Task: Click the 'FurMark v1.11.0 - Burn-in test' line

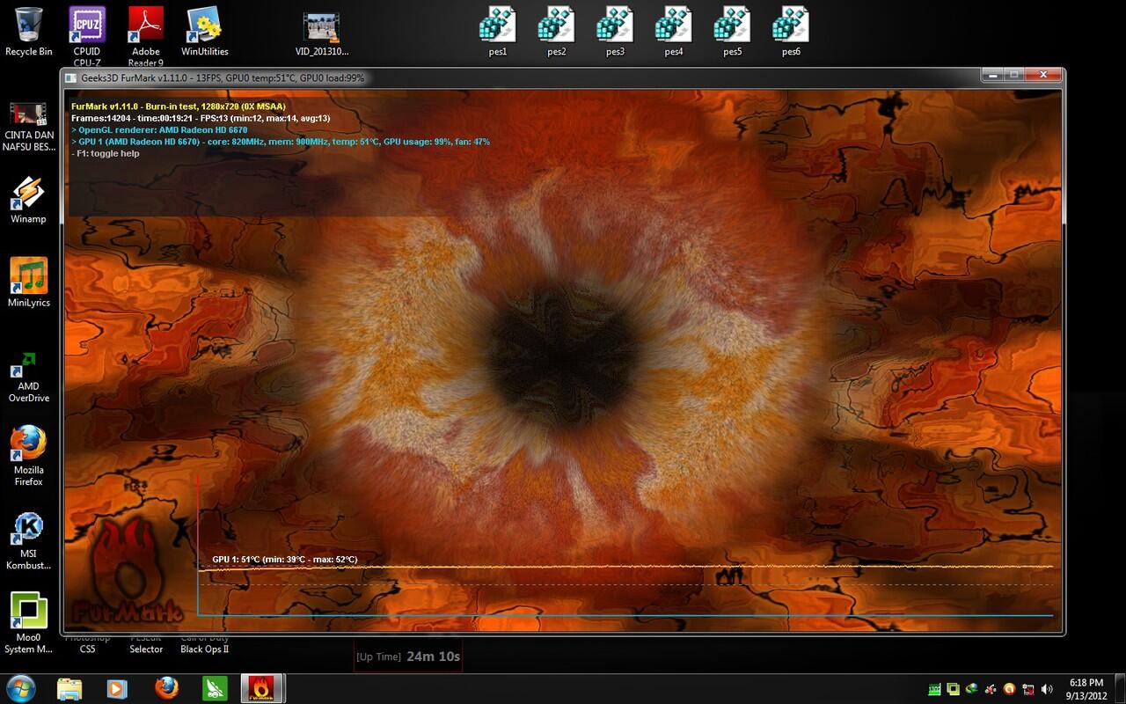Action: click(179, 106)
